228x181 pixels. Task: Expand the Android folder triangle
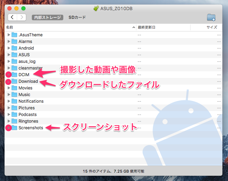9,48
